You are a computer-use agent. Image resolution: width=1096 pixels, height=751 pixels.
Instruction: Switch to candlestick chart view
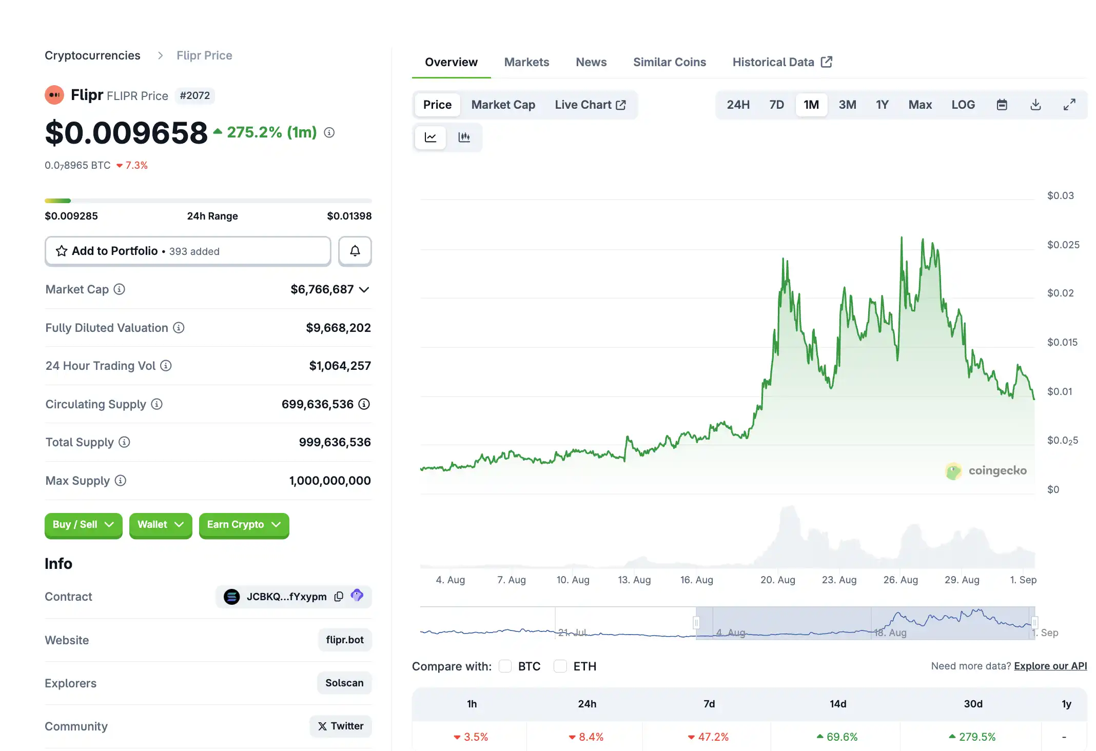coord(464,137)
